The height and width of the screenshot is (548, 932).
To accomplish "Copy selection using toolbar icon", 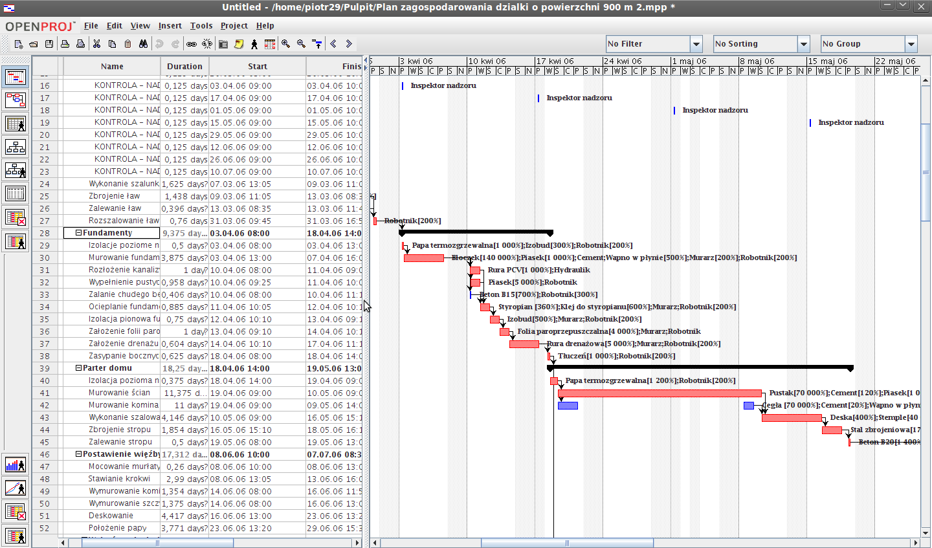I will pyautogui.click(x=112, y=44).
